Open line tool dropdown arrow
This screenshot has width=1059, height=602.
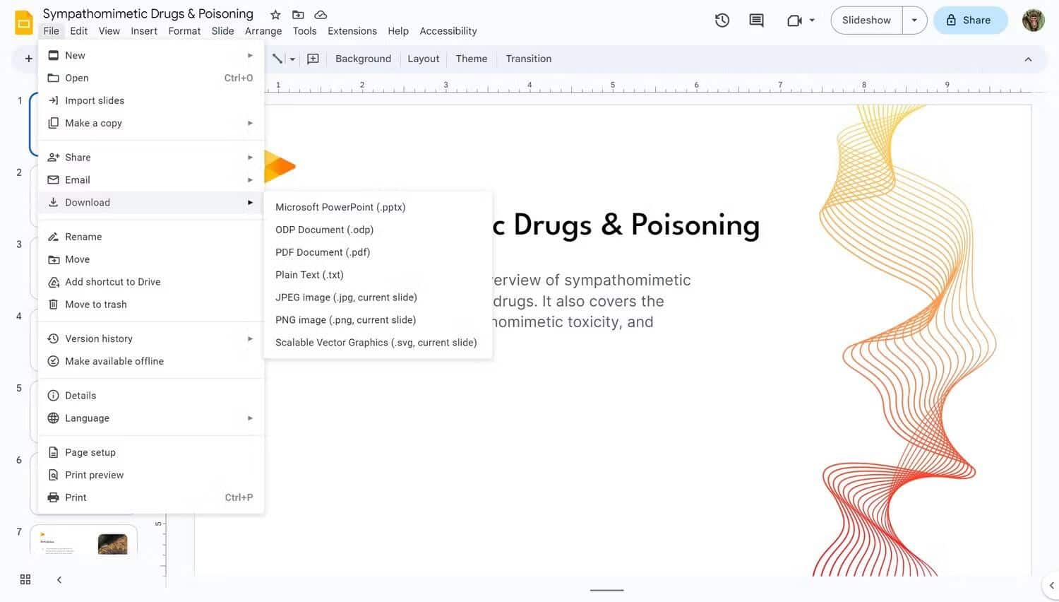pyautogui.click(x=292, y=59)
